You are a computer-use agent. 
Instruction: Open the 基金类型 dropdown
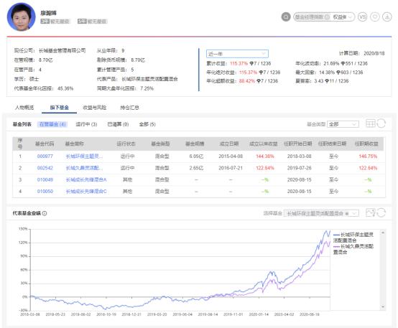(343, 124)
